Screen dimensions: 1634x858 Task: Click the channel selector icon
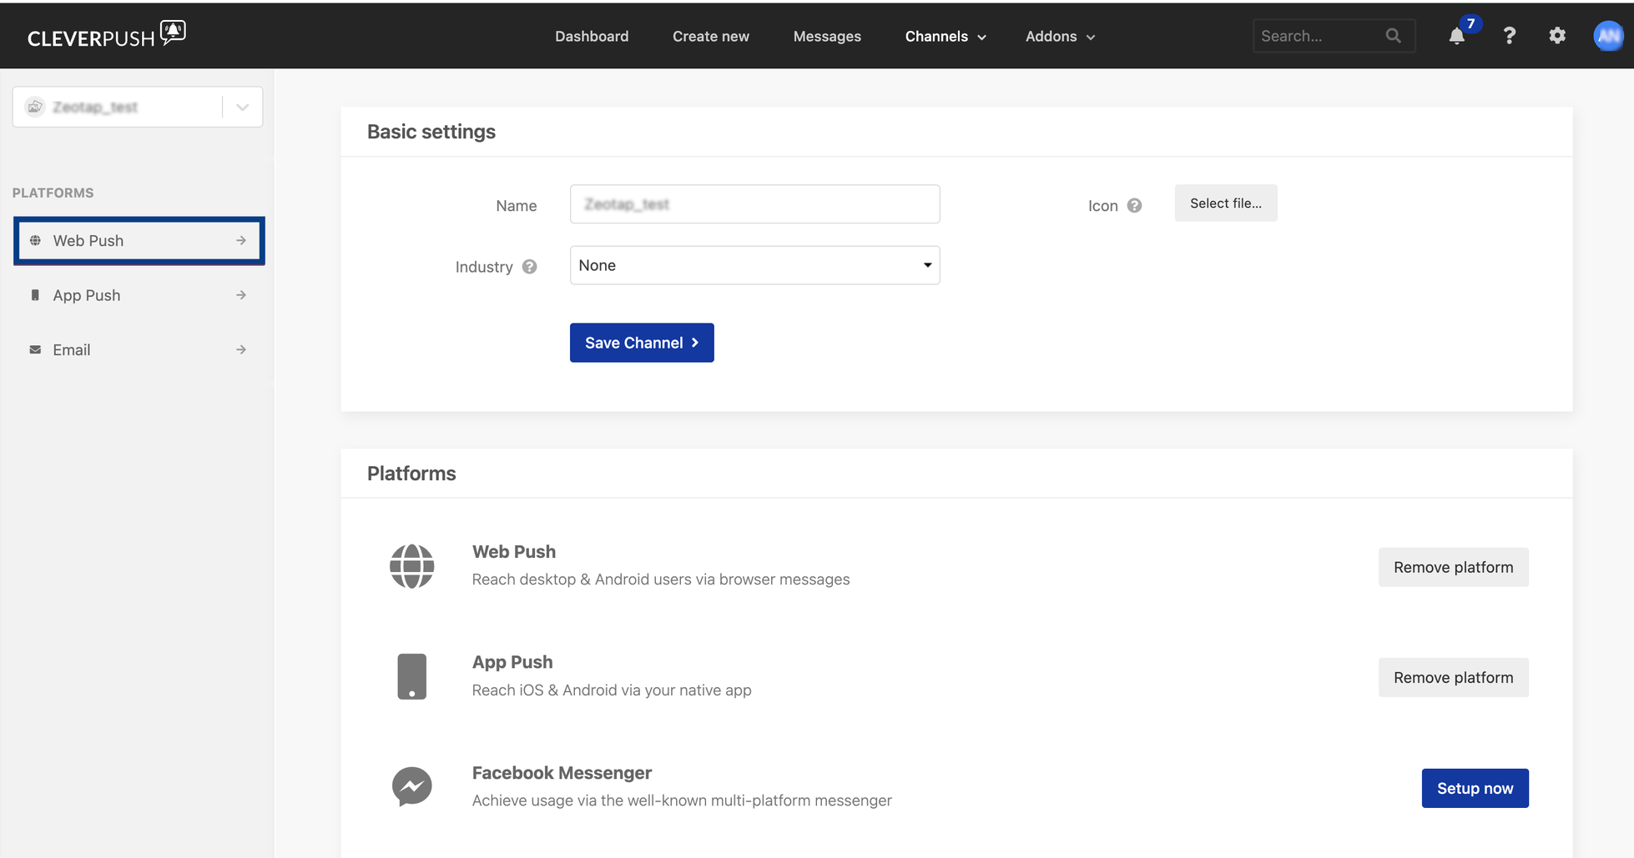point(35,107)
